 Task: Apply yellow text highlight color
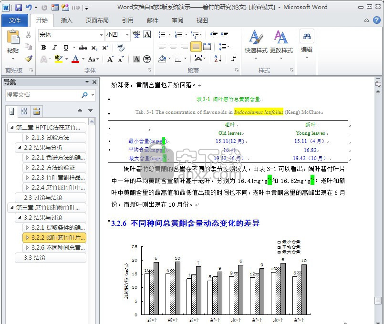[59, 59]
